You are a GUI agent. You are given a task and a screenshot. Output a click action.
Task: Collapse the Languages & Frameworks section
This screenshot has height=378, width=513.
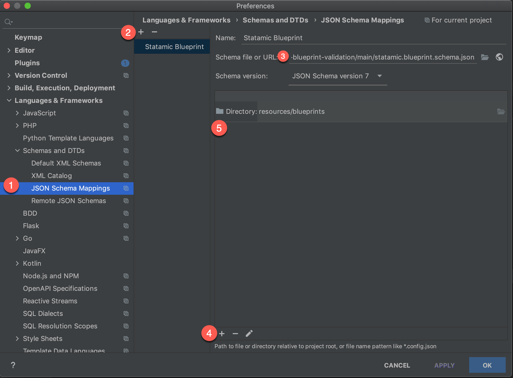point(9,101)
